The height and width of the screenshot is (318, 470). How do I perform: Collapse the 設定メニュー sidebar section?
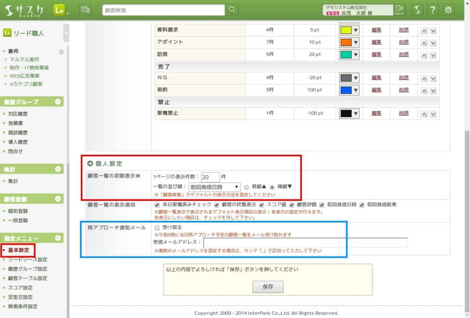[58, 238]
